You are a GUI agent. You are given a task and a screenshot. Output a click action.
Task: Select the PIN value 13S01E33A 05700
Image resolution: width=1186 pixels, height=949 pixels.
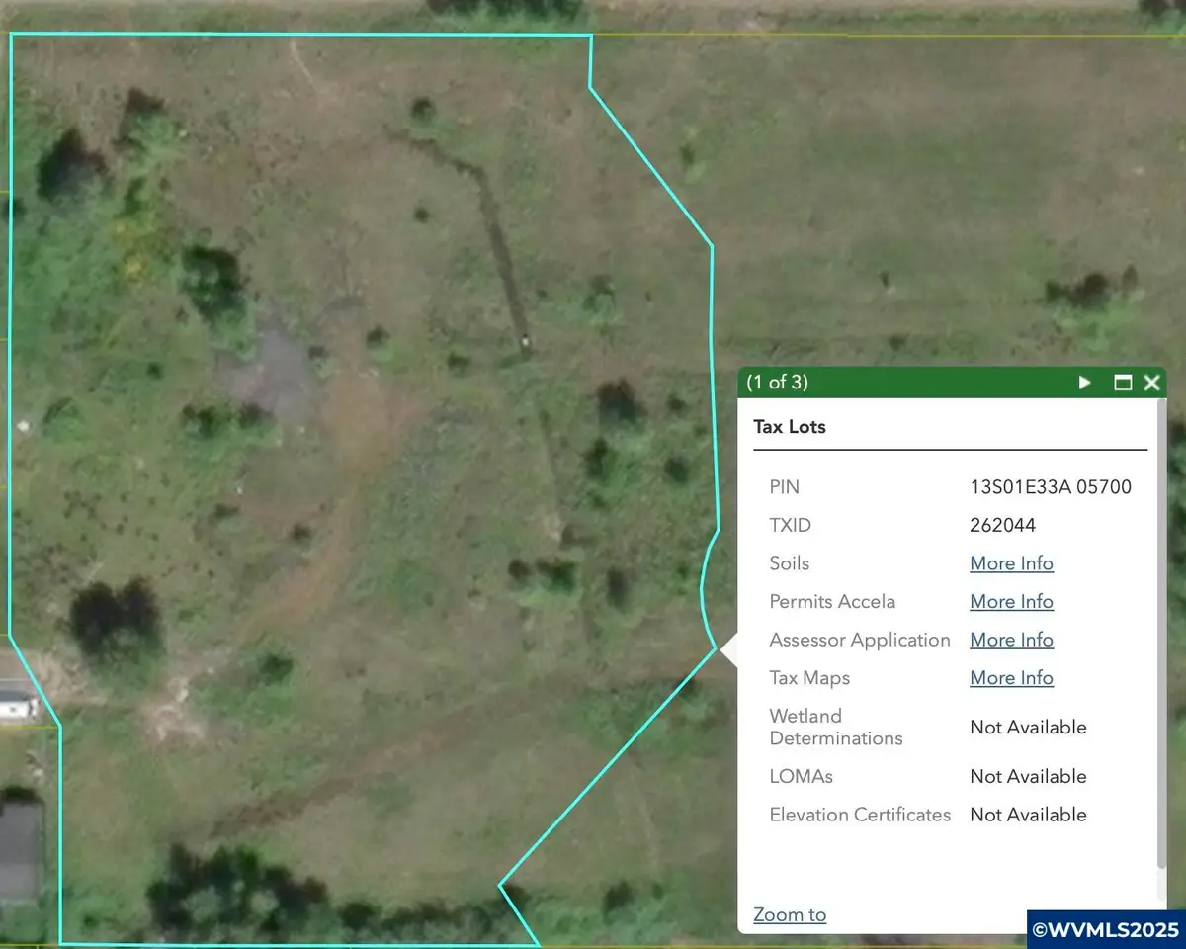[1051, 487]
